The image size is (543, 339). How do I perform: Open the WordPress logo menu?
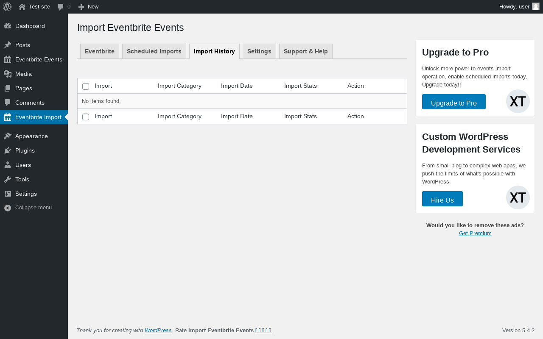(x=7, y=6)
